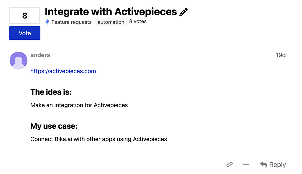Select the automation tag
This screenshot has width=302, height=174.
pos(111,22)
